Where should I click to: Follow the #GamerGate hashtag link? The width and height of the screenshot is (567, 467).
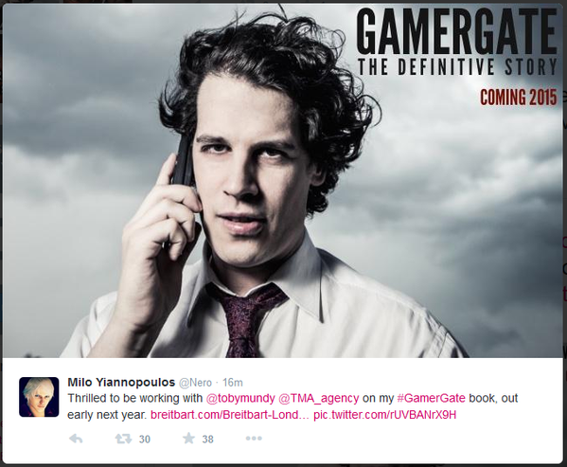[x=431, y=398]
